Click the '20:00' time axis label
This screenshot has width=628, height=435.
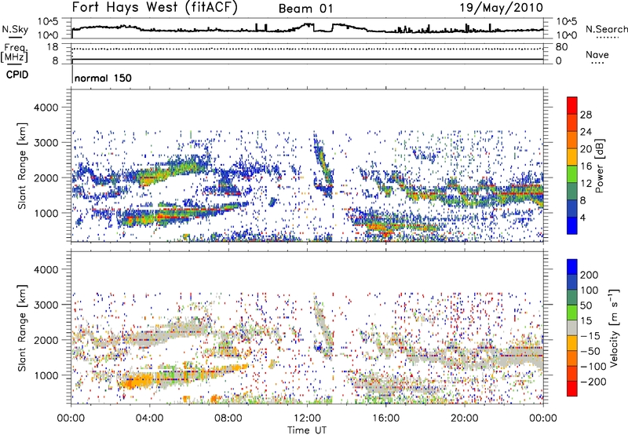[x=464, y=419]
